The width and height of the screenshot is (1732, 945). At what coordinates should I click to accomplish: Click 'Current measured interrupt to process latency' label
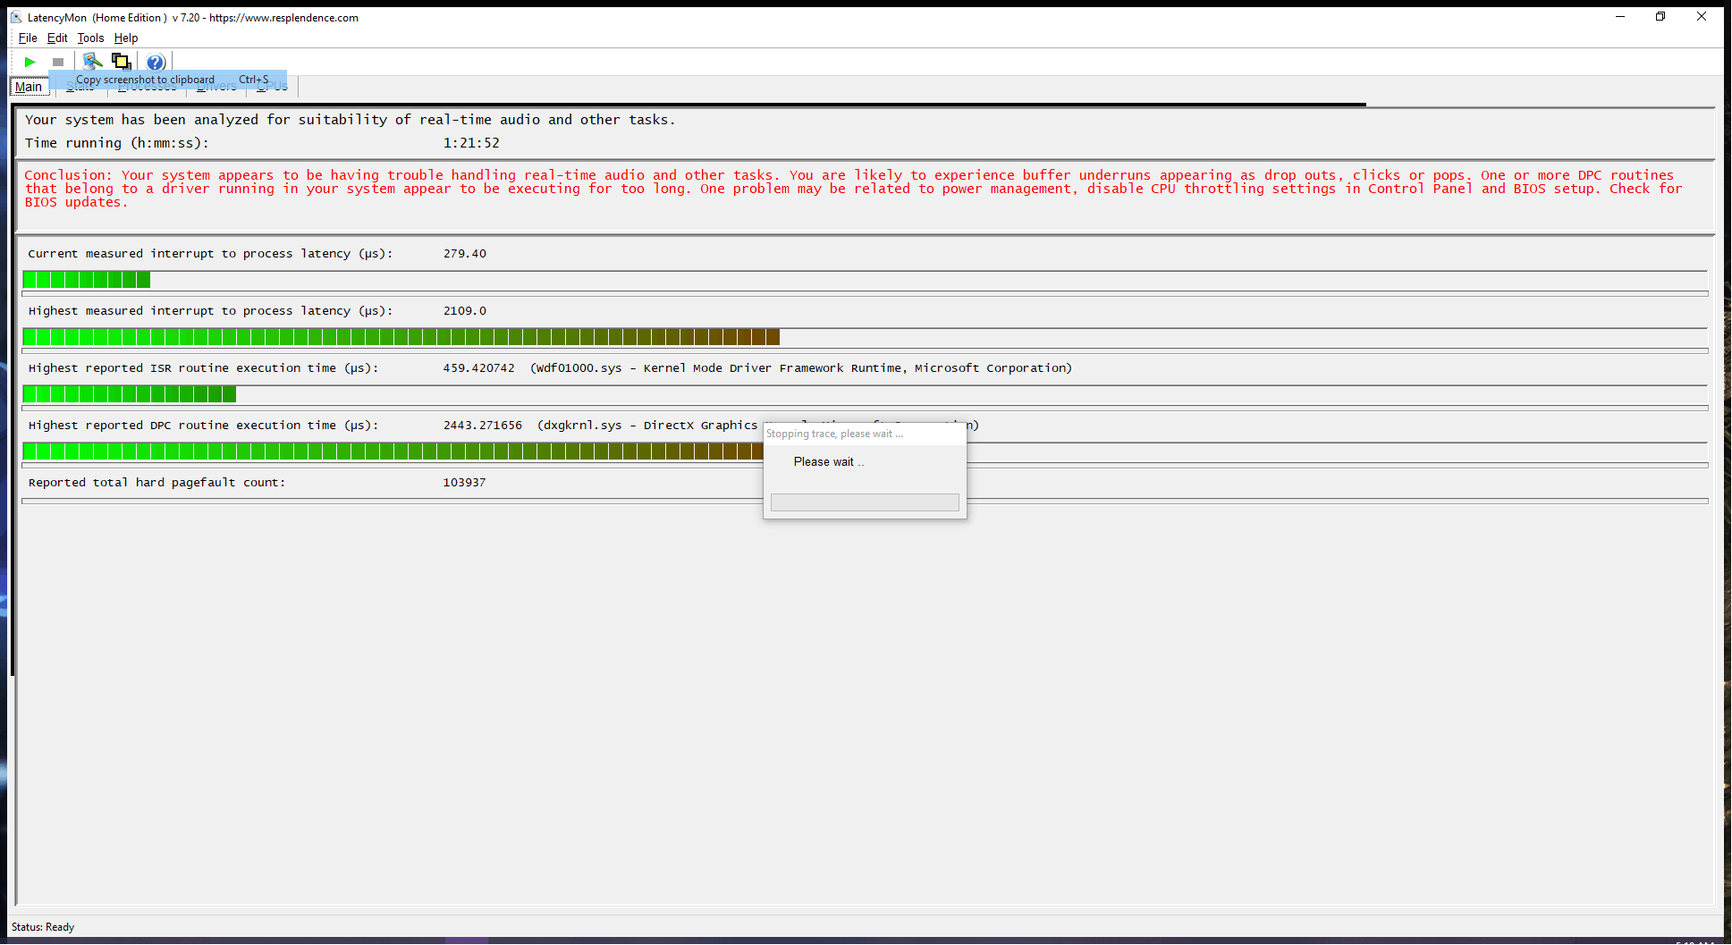coord(210,254)
